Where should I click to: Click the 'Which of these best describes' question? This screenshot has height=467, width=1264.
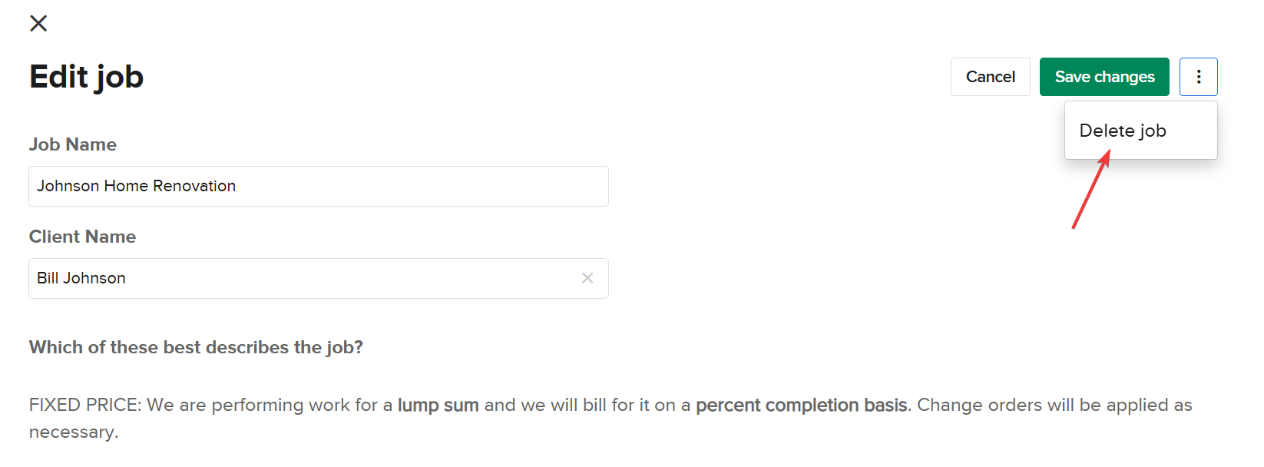196,347
